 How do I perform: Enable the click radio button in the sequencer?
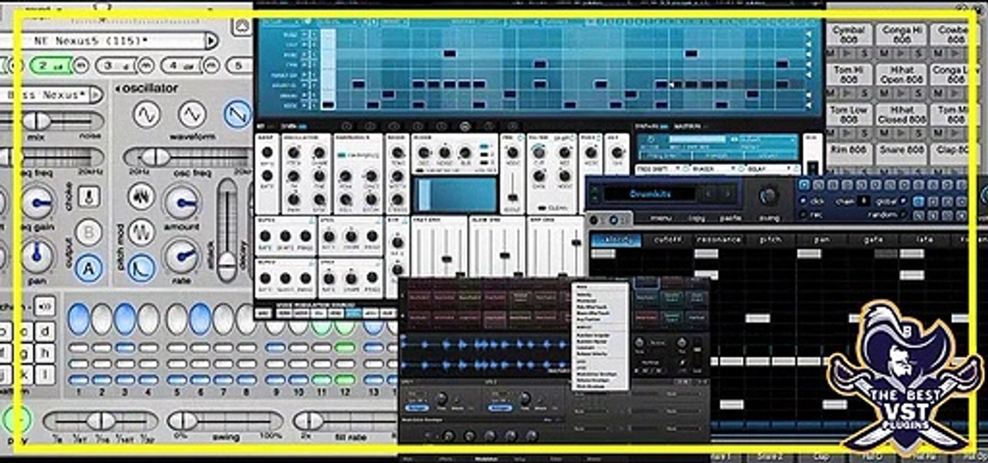point(803,201)
